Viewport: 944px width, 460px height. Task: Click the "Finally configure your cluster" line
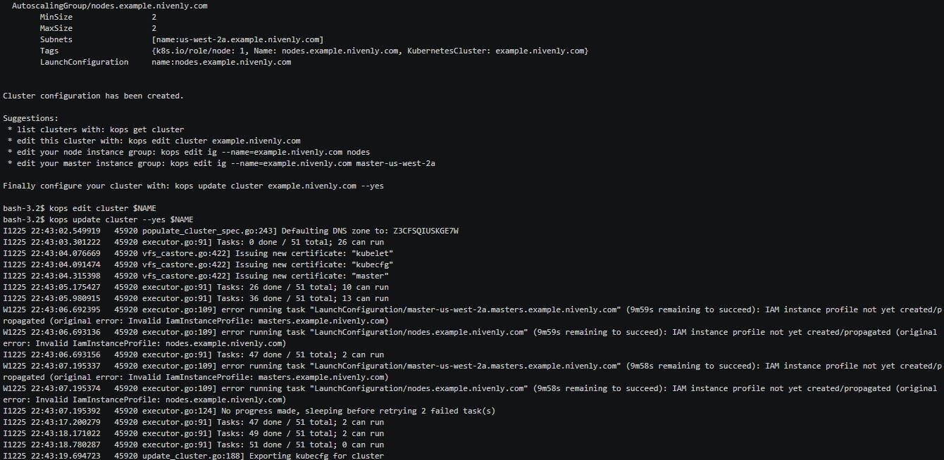pyautogui.click(x=193, y=186)
